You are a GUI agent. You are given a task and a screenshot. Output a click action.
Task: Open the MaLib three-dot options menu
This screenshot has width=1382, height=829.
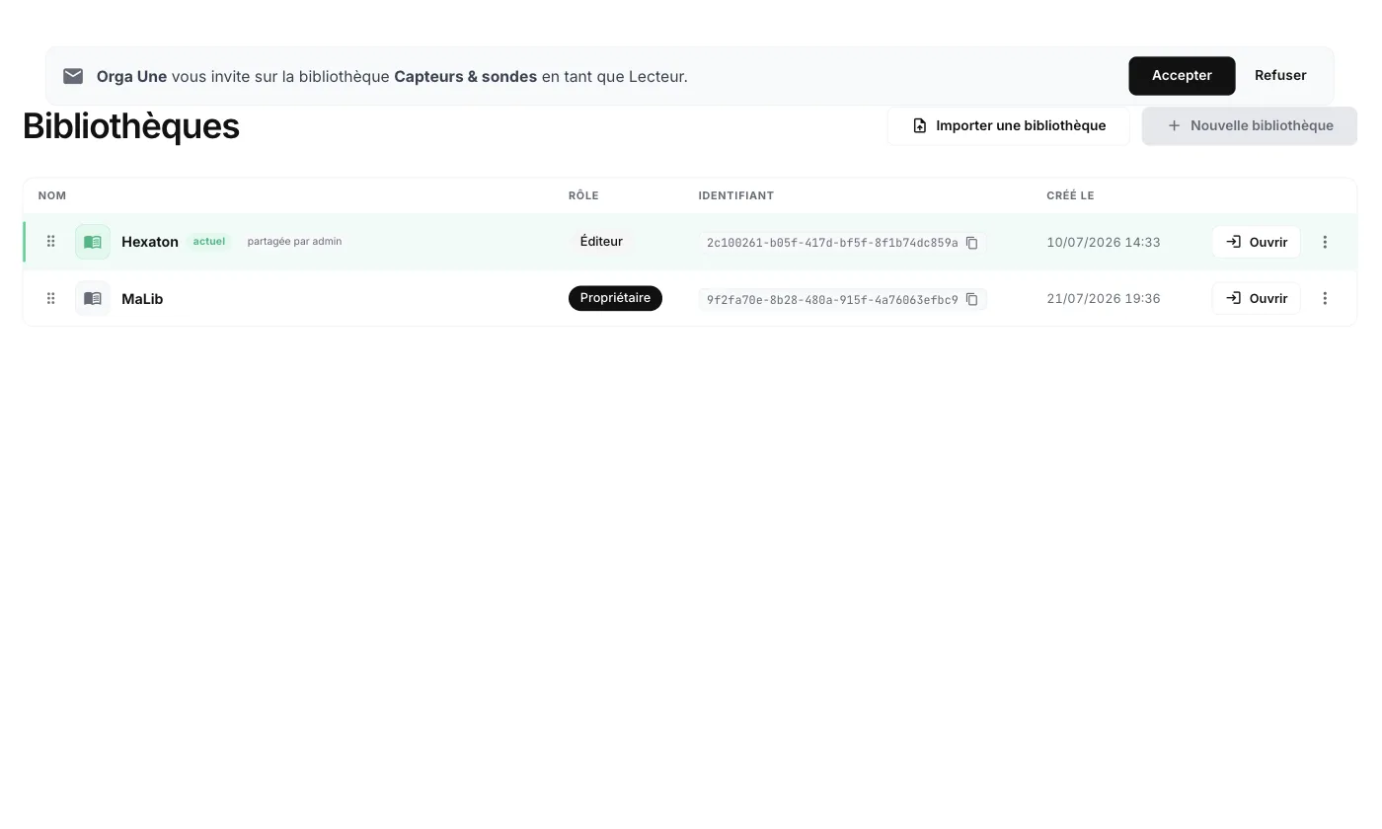point(1325,298)
